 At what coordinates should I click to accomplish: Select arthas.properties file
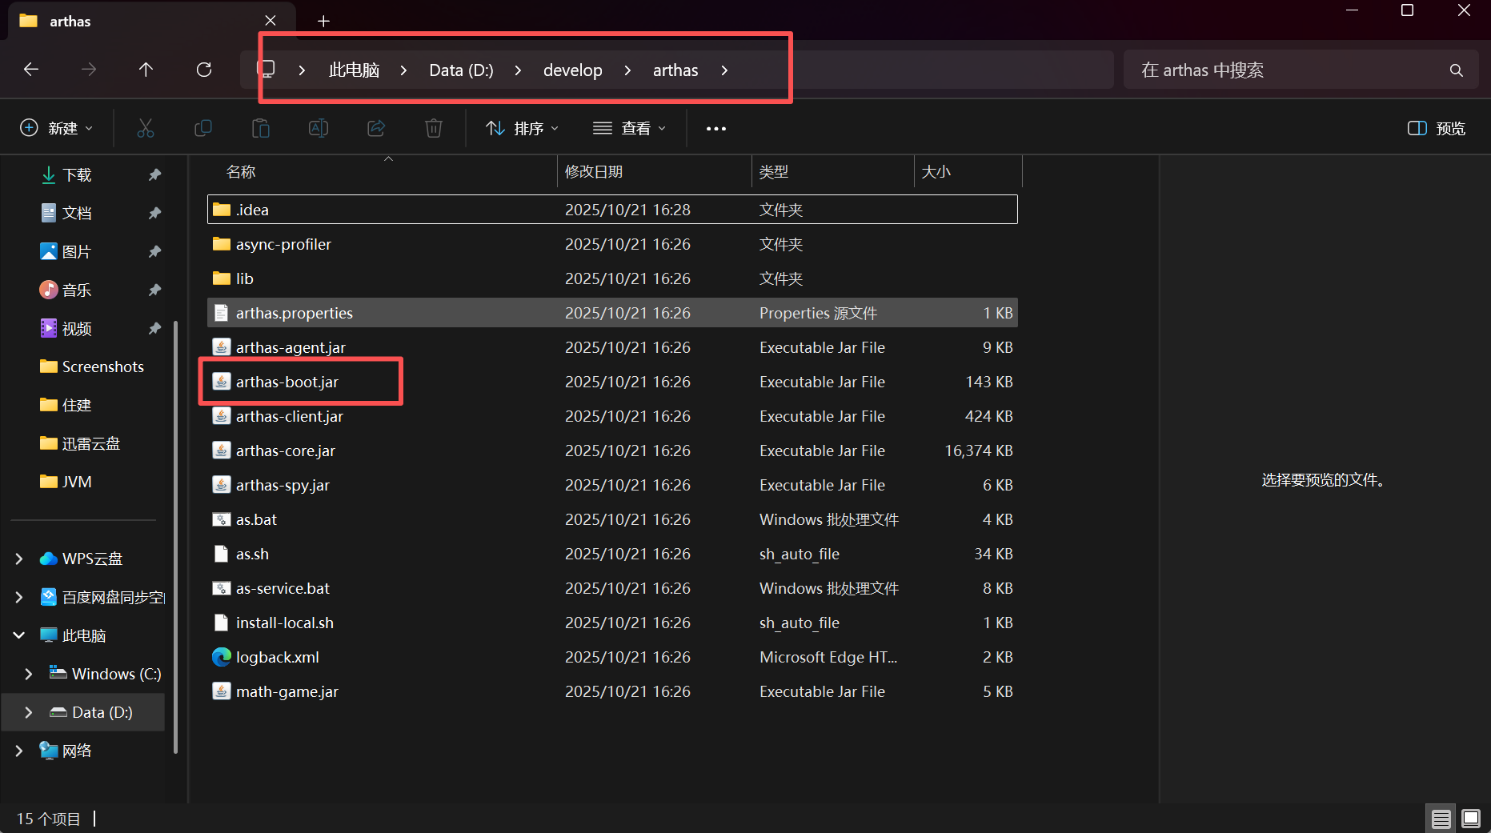pyautogui.click(x=612, y=313)
